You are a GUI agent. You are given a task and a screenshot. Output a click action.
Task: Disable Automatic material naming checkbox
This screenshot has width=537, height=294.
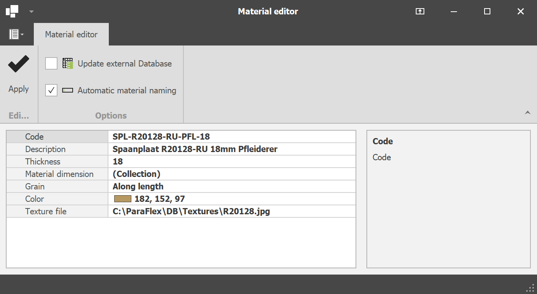[51, 91]
